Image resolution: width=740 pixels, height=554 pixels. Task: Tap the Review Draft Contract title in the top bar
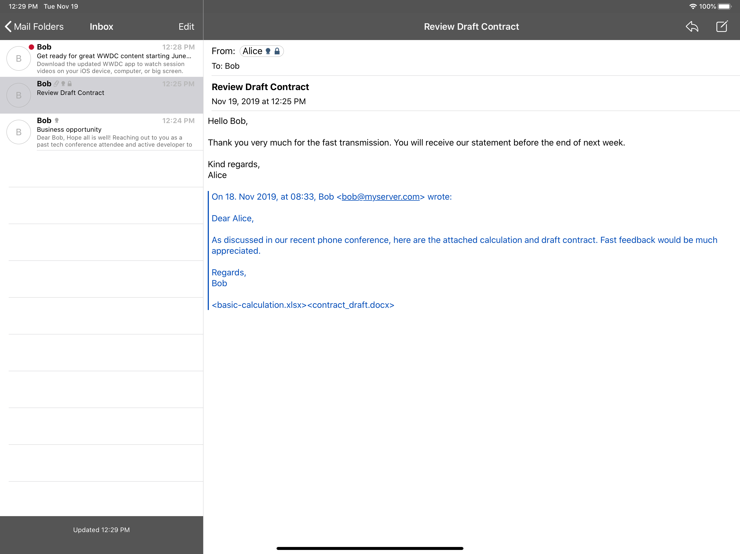[471, 27]
